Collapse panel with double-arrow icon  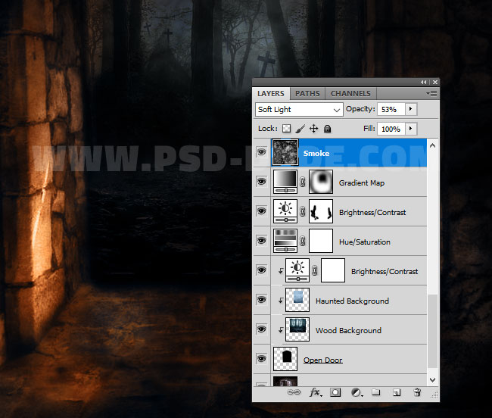(424, 83)
